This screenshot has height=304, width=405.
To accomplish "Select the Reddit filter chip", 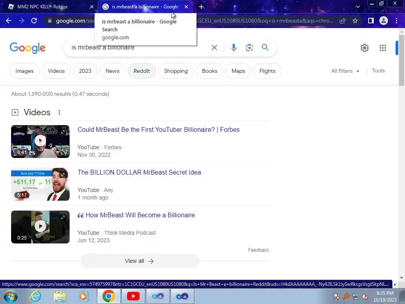I will tap(142, 71).
